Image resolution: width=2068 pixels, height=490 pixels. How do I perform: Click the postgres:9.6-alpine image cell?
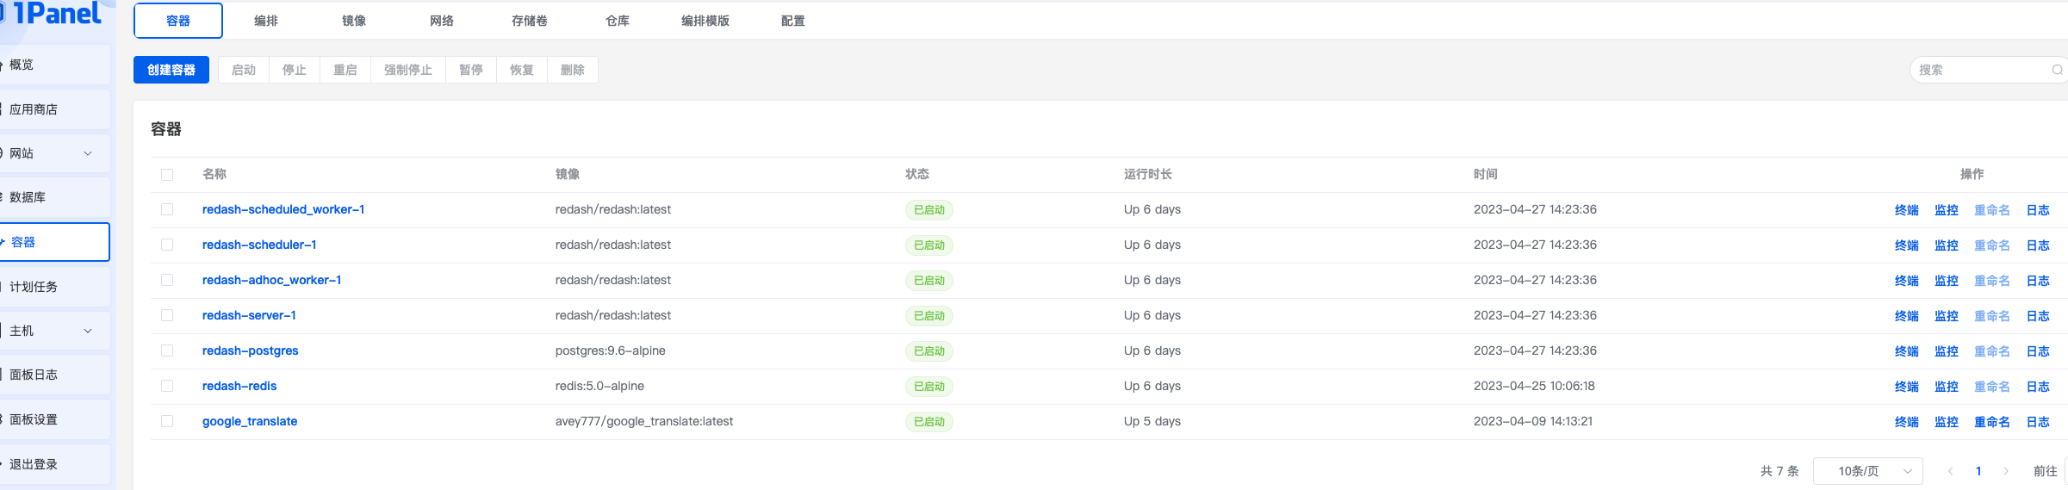click(x=611, y=350)
